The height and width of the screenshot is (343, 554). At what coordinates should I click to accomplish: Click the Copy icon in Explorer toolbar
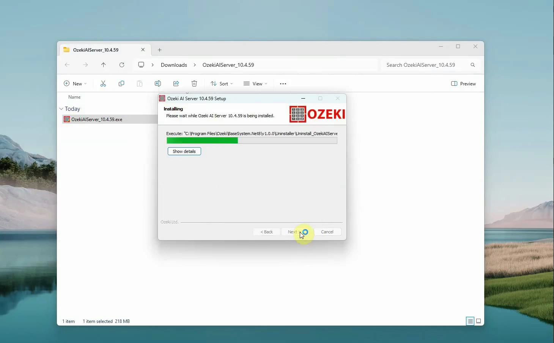pyautogui.click(x=121, y=83)
